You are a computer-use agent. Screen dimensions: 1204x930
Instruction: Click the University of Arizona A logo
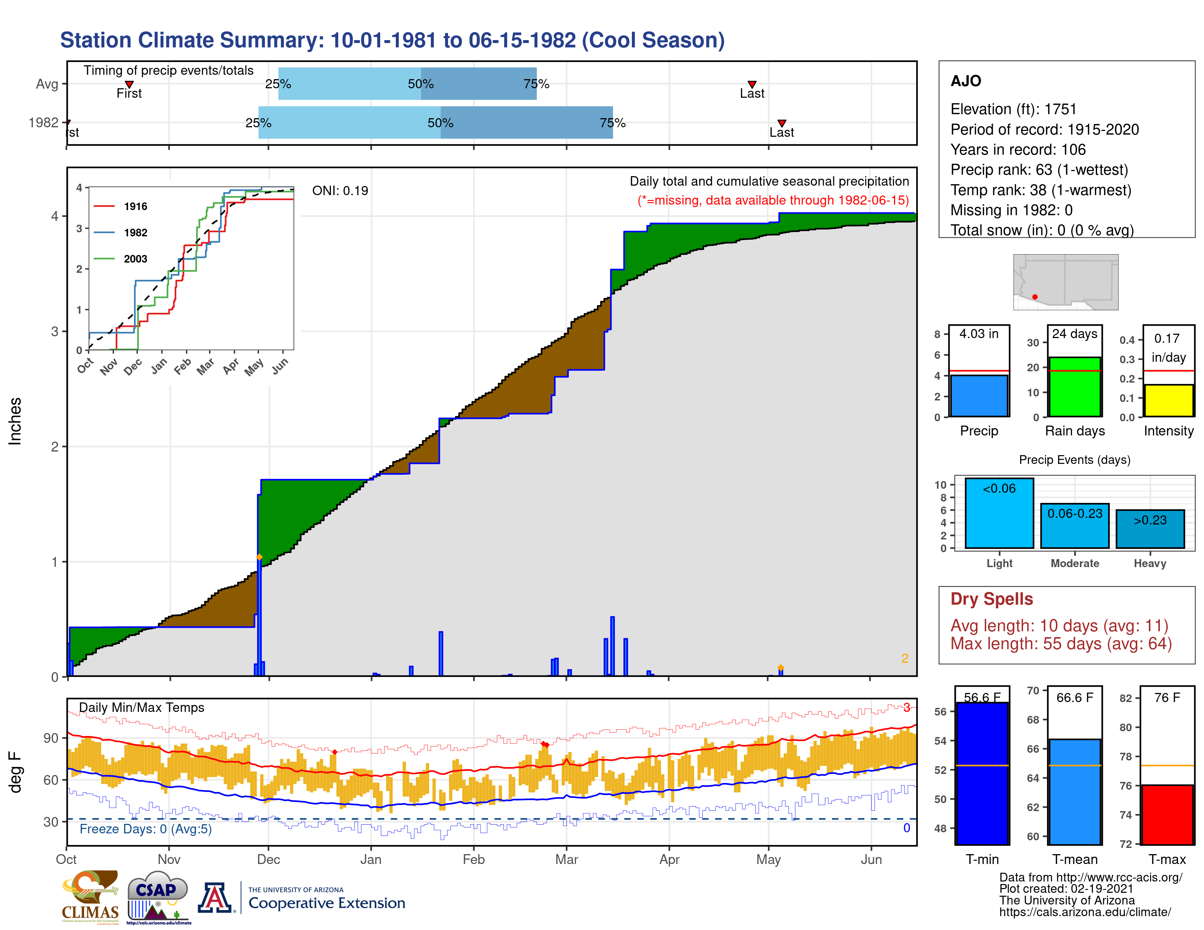click(x=216, y=898)
